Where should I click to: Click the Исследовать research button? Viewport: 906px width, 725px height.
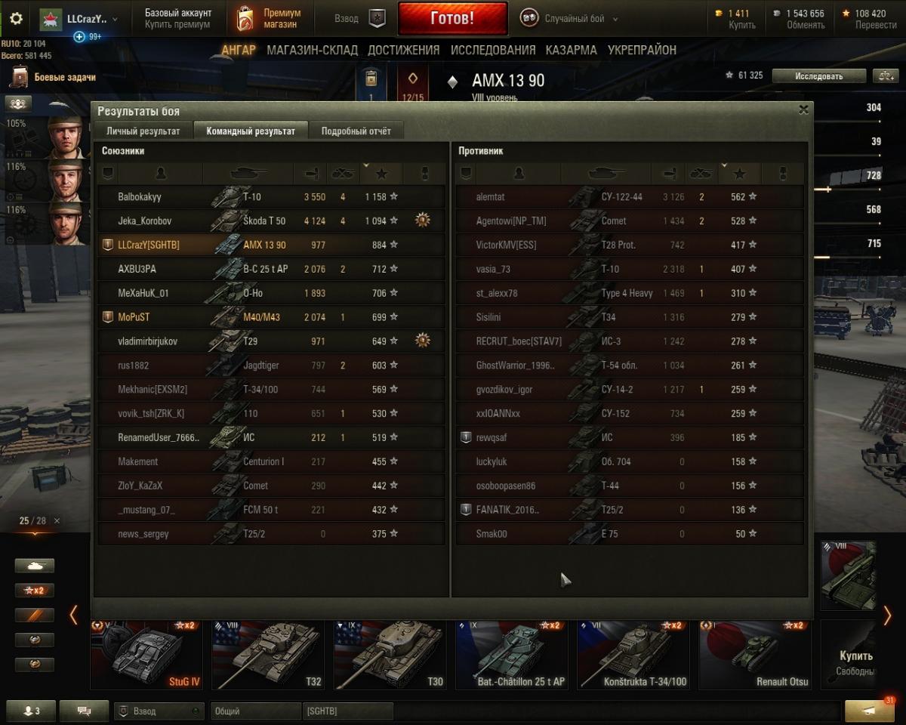(x=818, y=76)
